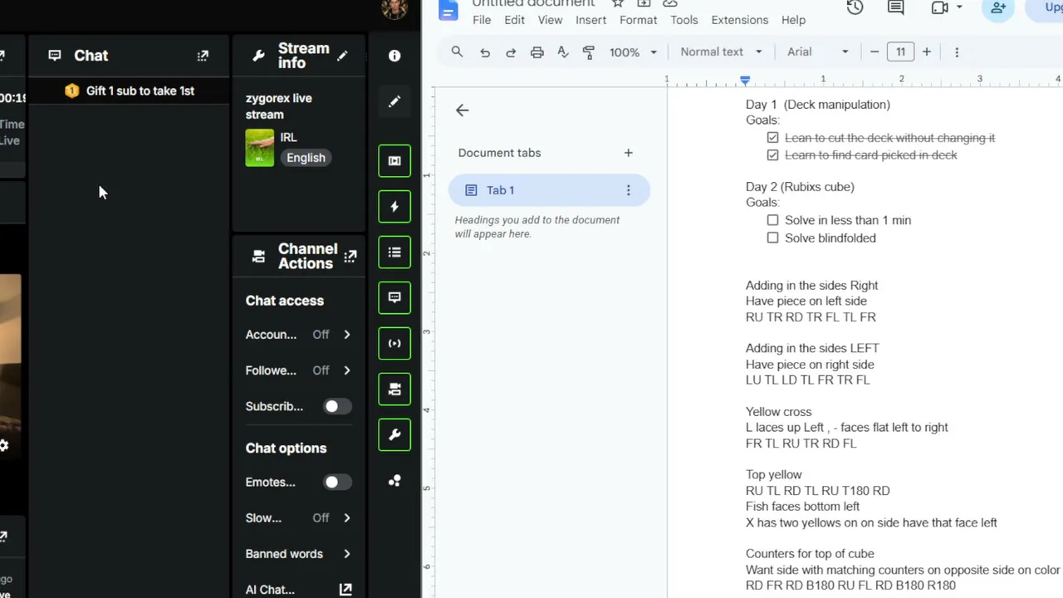Activate paint format tool
The image size is (1063, 598).
click(x=589, y=51)
